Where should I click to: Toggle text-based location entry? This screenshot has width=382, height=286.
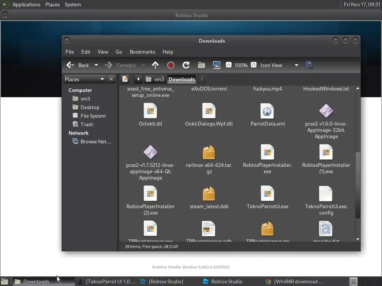click(125, 79)
